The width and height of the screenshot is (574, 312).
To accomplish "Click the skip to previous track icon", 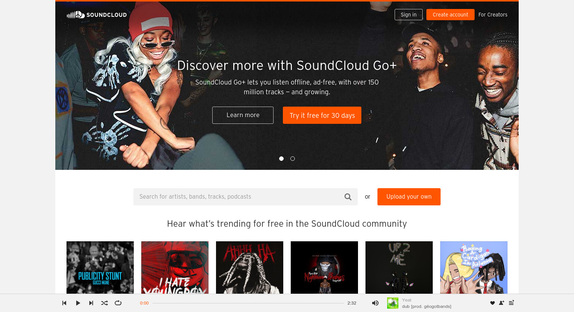I will click(64, 303).
